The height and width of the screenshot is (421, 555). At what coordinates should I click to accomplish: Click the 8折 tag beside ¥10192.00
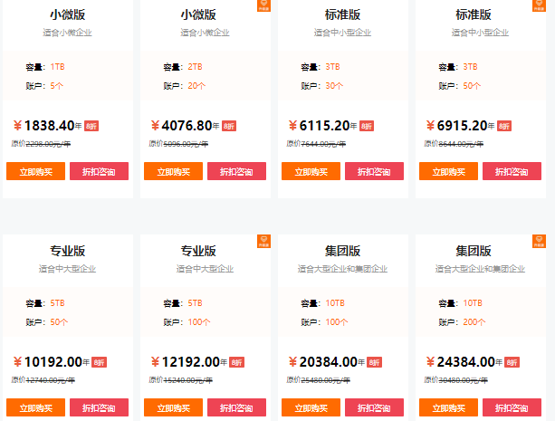coord(95,362)
